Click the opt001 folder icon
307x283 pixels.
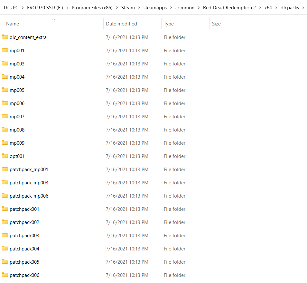pyautogui.click(x=5, y=156)
